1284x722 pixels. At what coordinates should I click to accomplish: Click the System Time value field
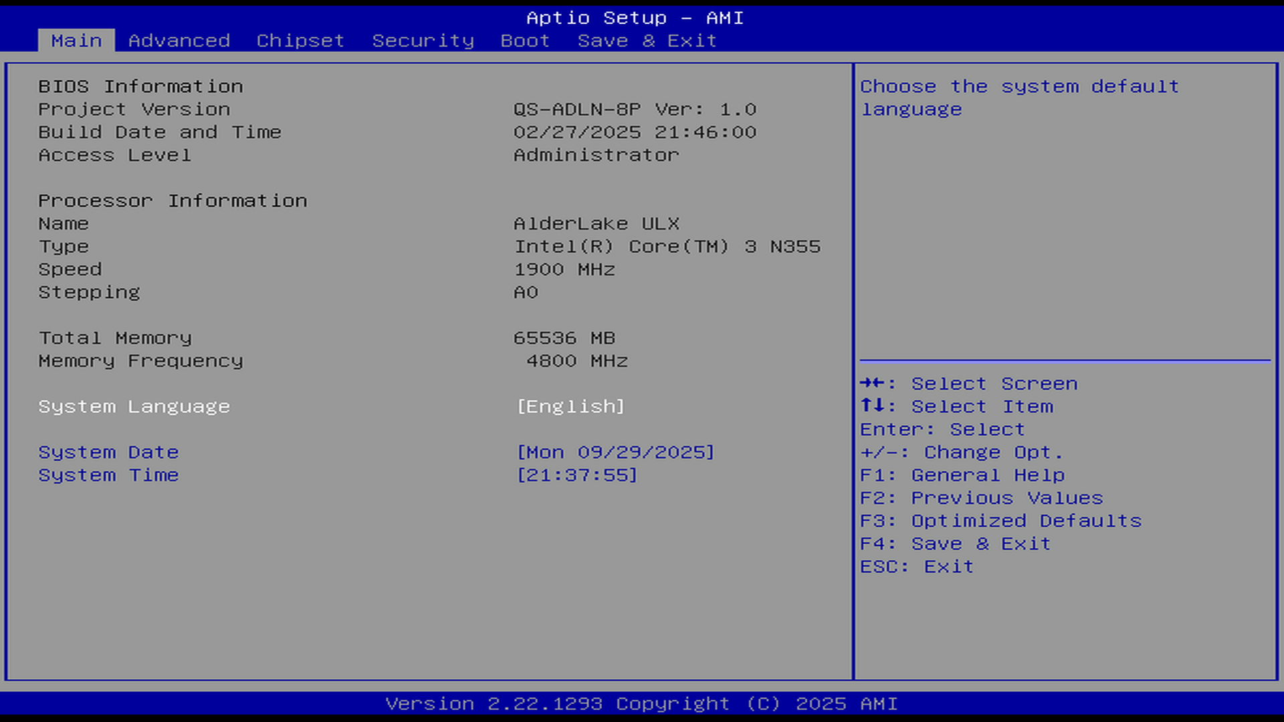coord(577,475)
